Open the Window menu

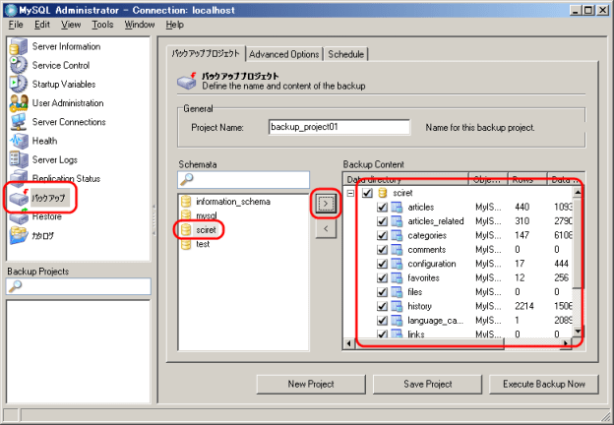click(140, 25)
